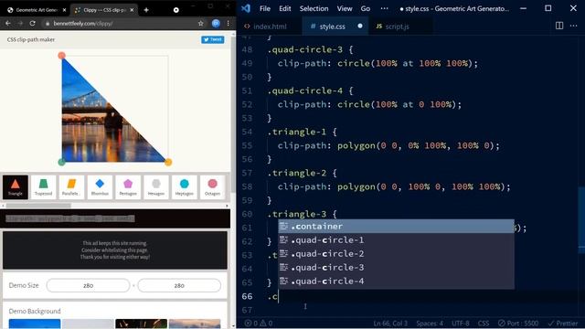Viewport: 585px width, 329px height.
Task: Click the Tweet button on Clippy
Action: pyautogui.click(x=213, y=39)
